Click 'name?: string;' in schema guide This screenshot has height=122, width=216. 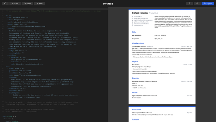coord(12,121)
